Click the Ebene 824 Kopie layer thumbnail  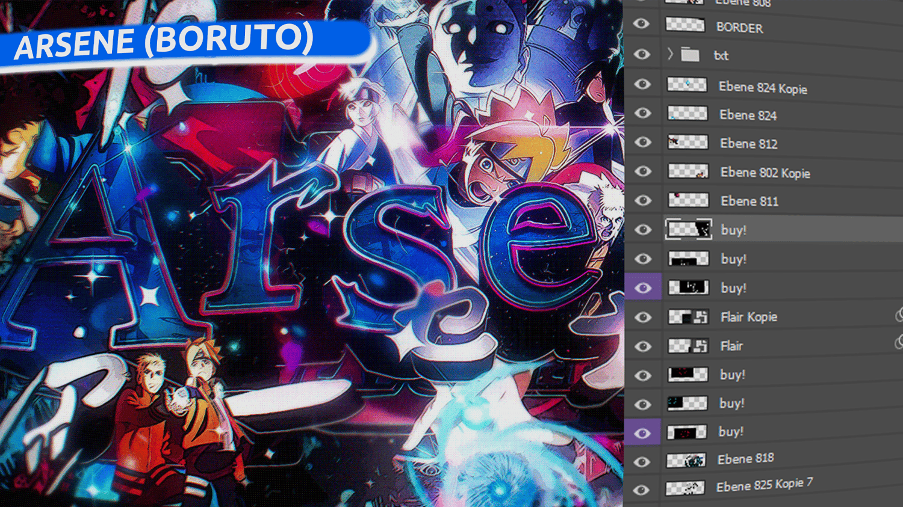tap(687, 84)
